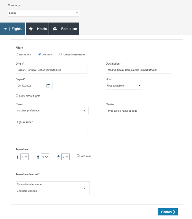Click the infant traveller icon
The image size is (192, 219).
point(58,157)
